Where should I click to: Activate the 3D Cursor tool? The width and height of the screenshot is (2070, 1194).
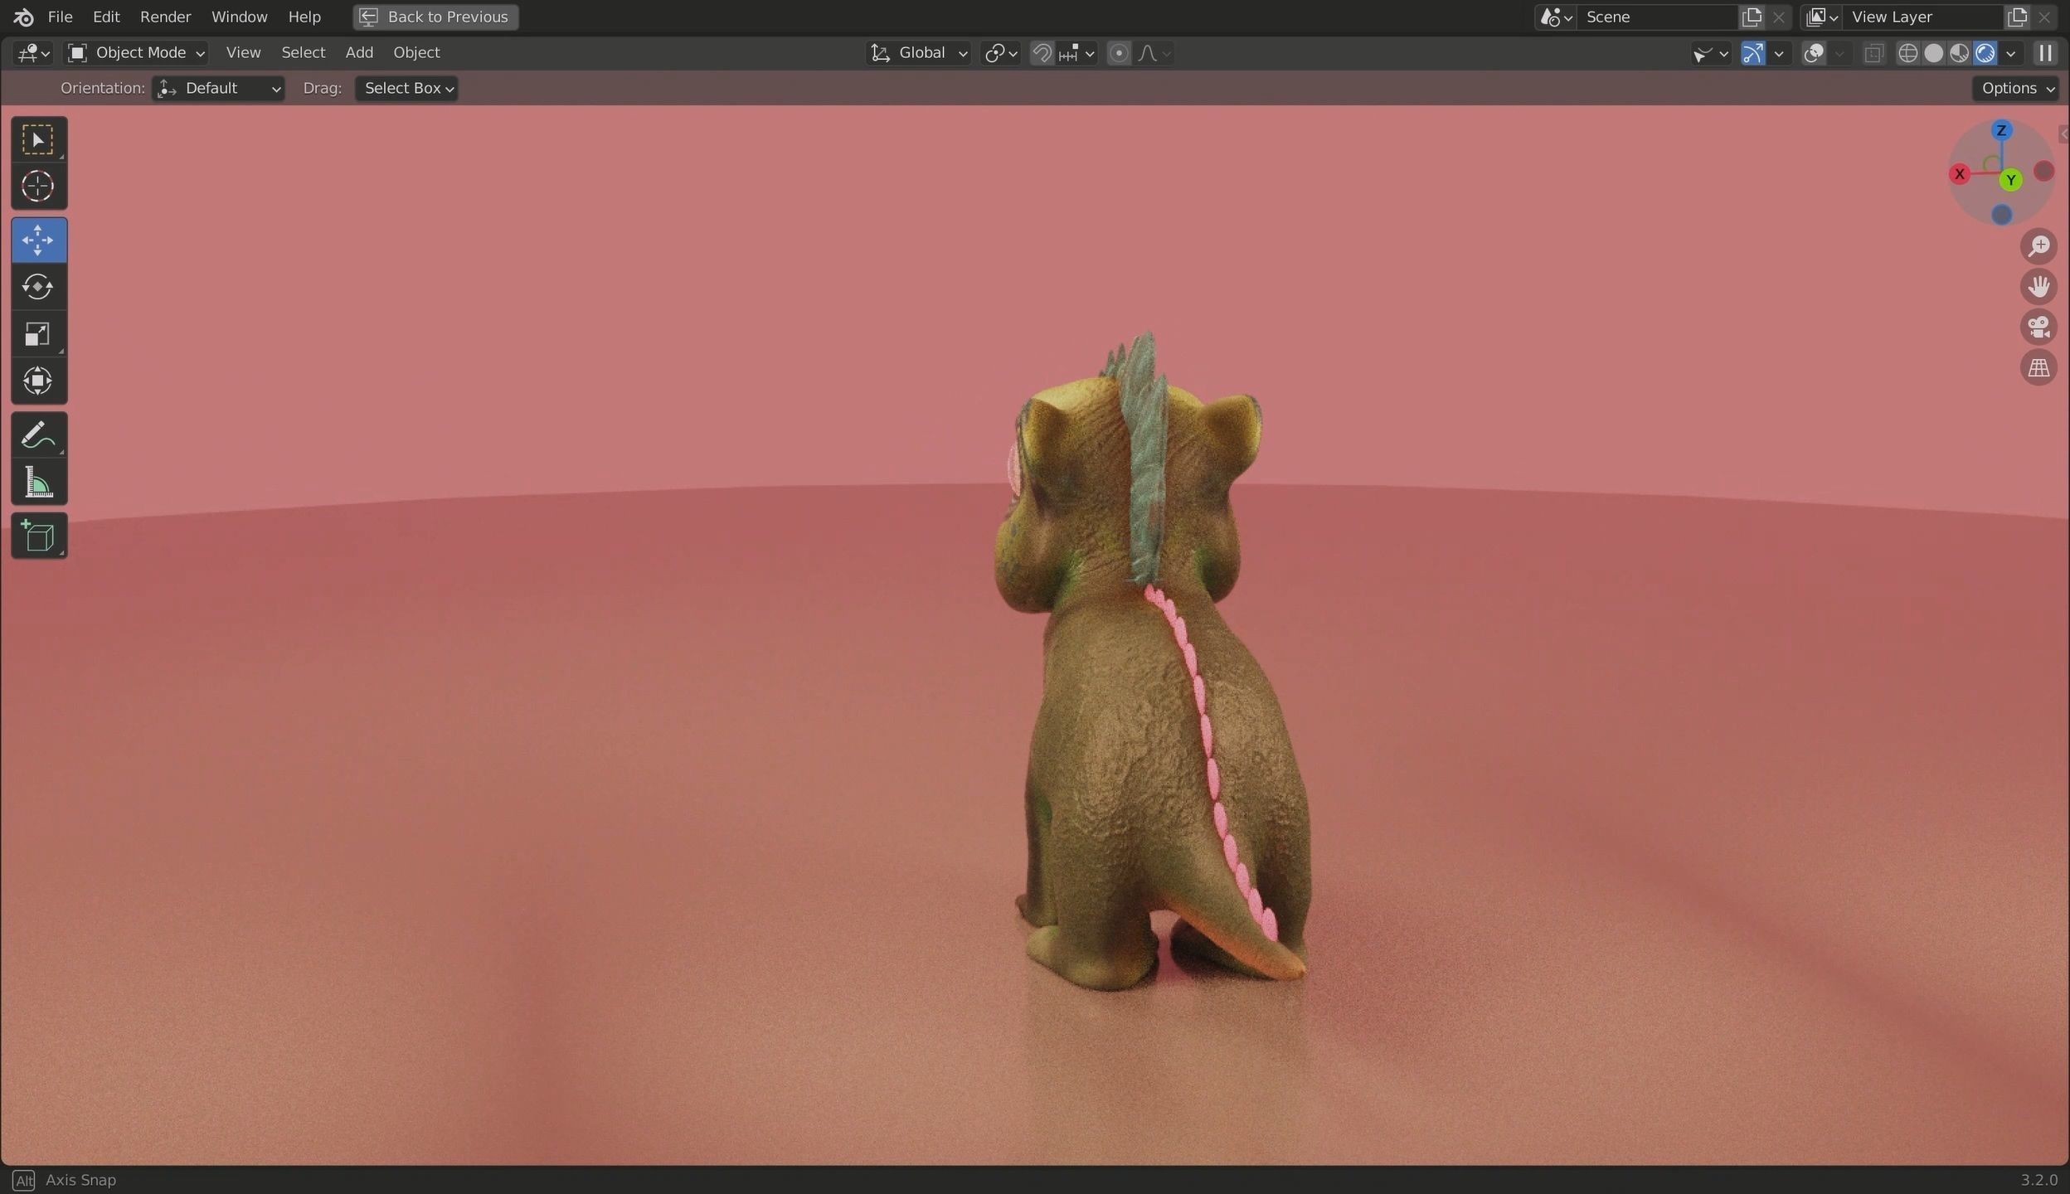click(38, 186)
